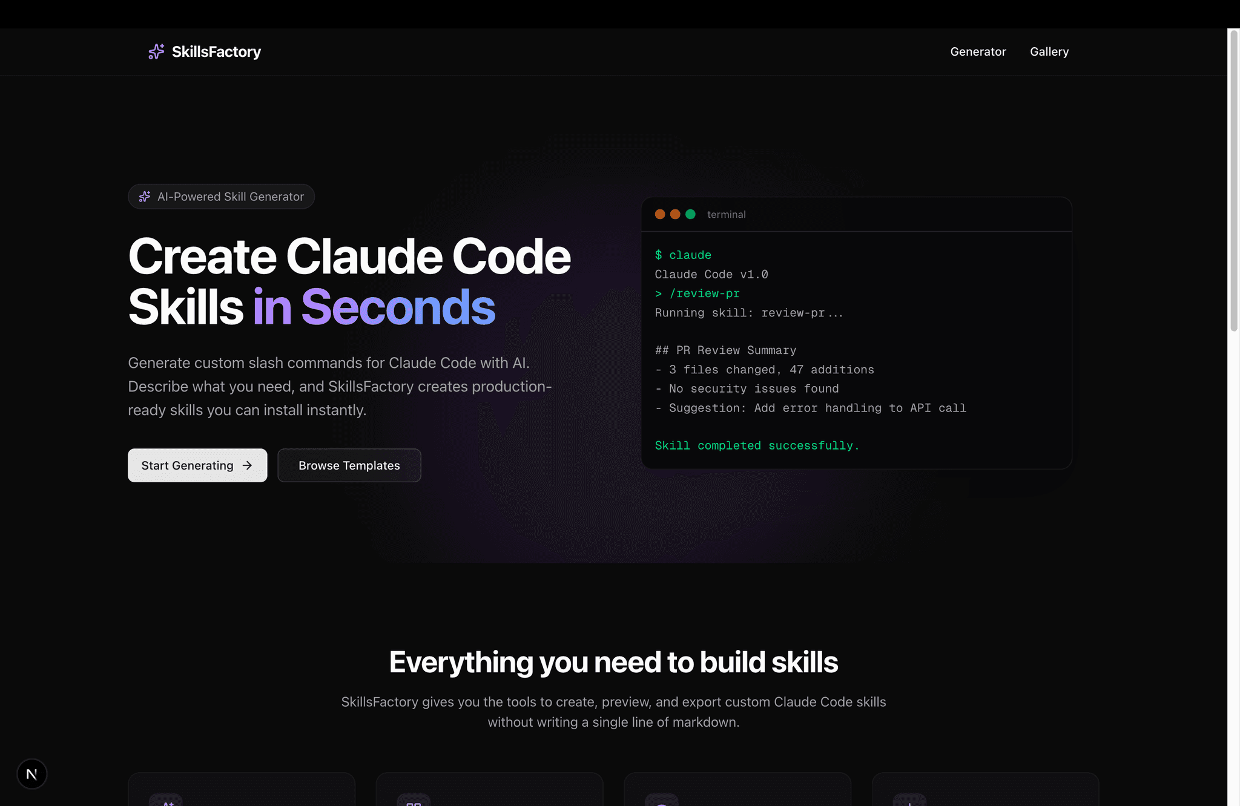
Task: Click the Browse Templates button
Action: click(x=349, y=465)
